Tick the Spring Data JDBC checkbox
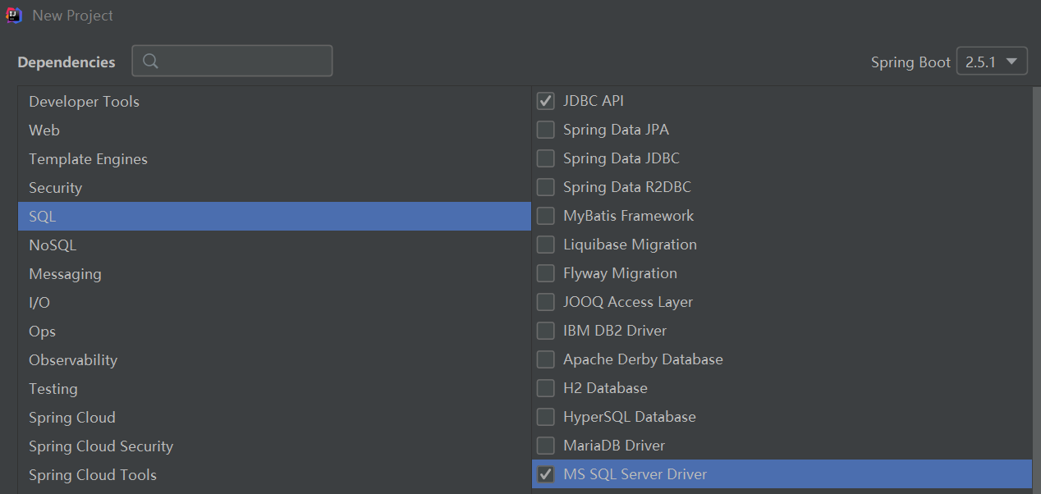 [545, 158]
